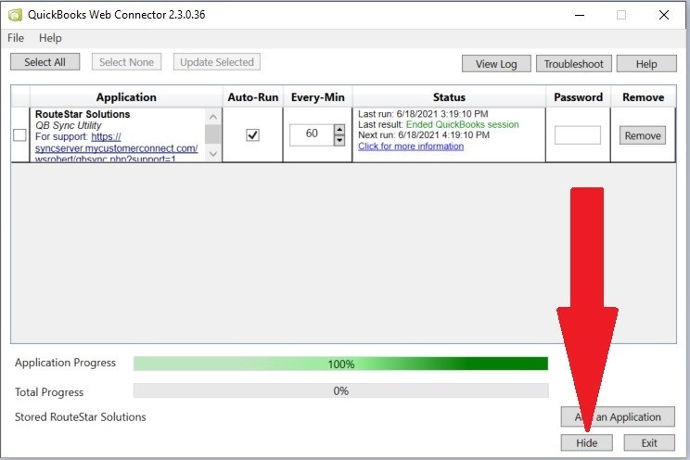Image resolution: width=690 pixels, height=460 pixels.
Task: Close the Web Connector window
Action: (664, 15)
